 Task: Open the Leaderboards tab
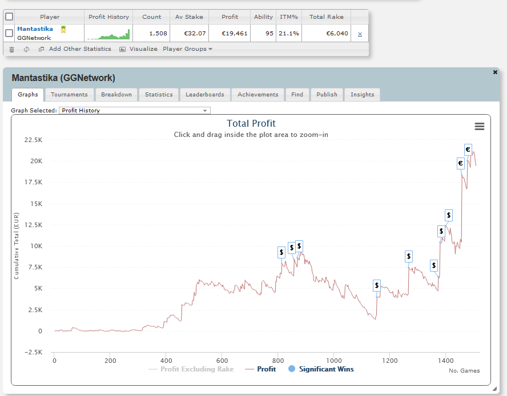[204, 94]
